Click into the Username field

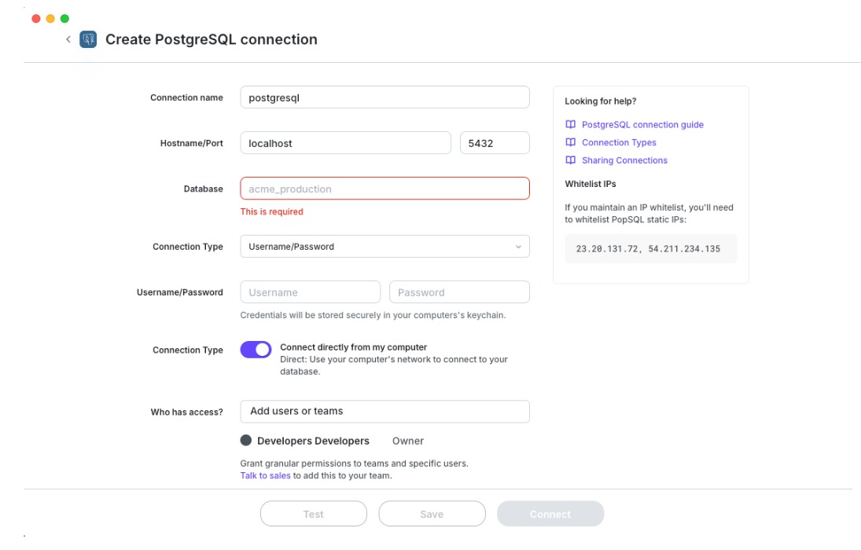tap(310, 292)
